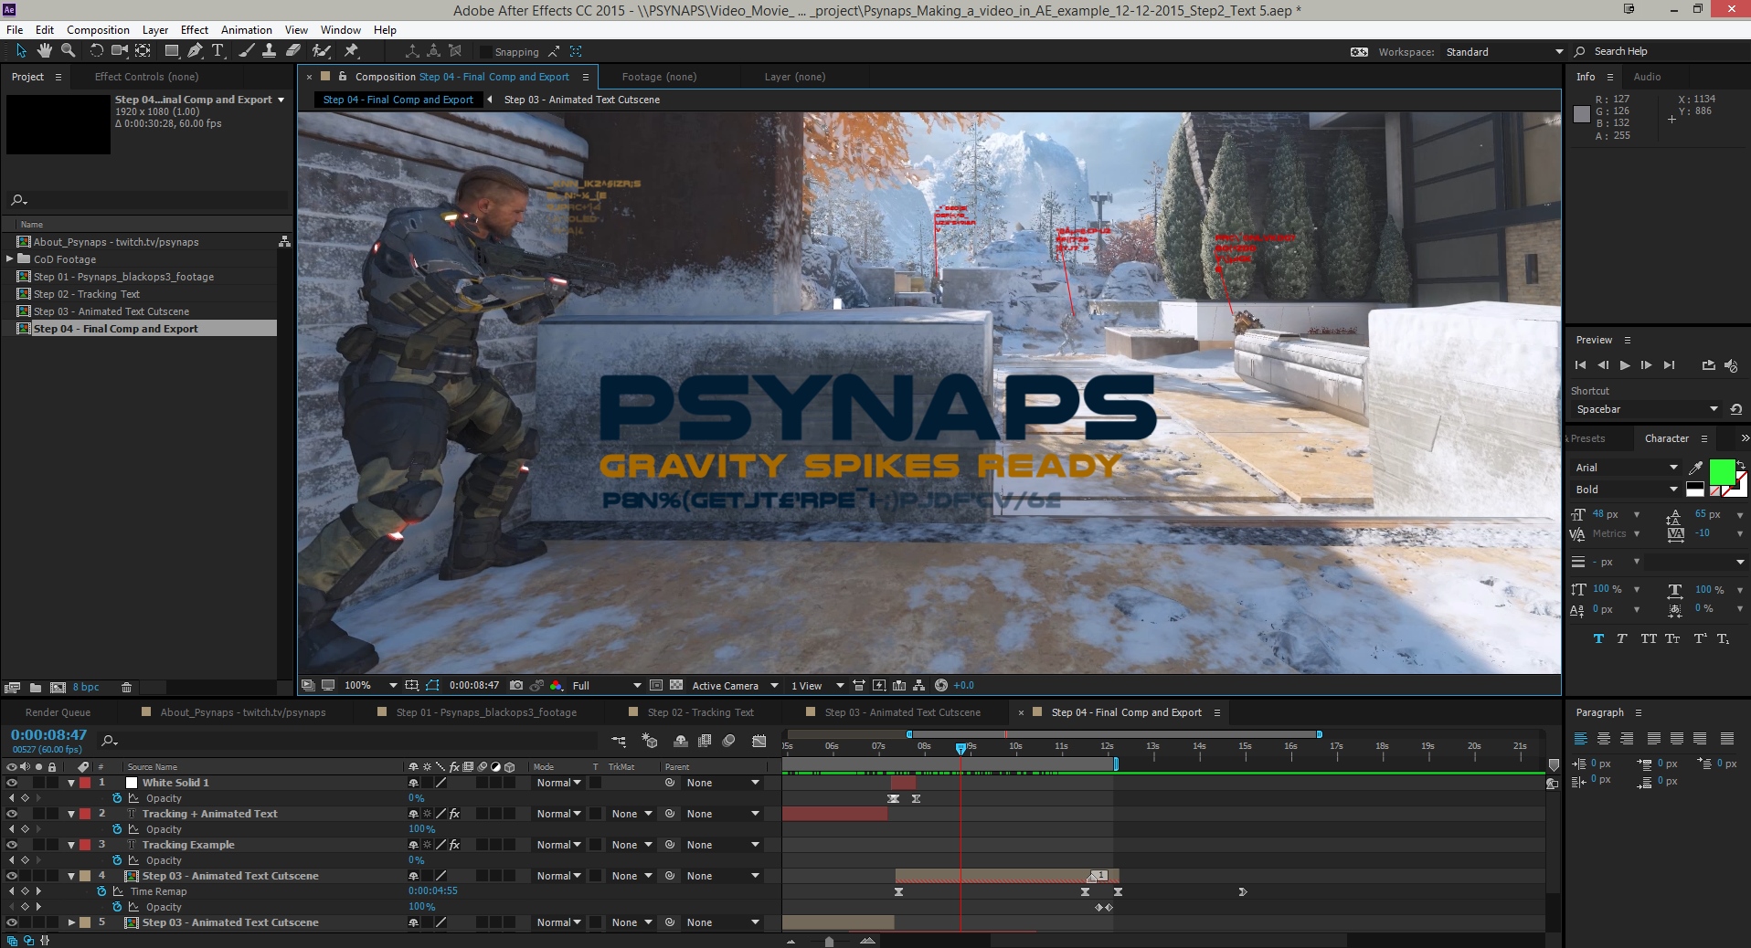The image size is (1751, 948).
Task: Switch to the Effect Controls tab
Action: click(146, 77)
